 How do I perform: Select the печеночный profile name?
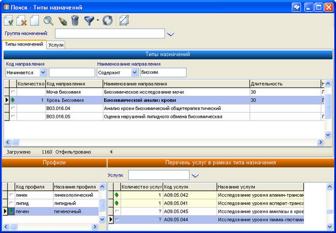[76, 212]
